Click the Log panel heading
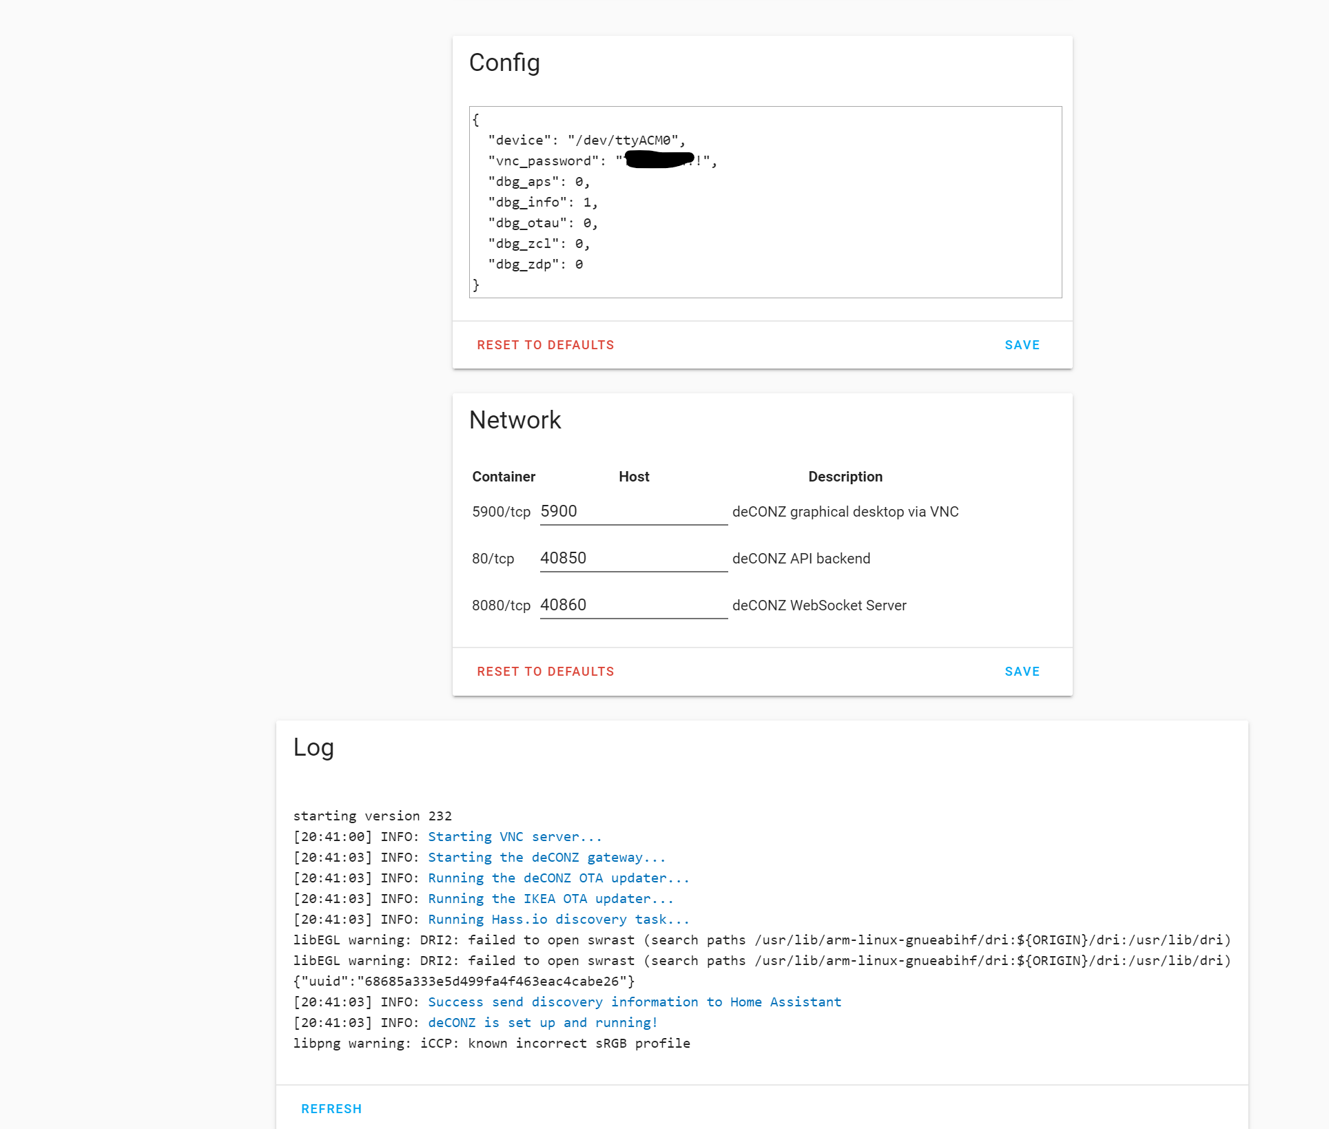This screenshot has width=1329, height=1129. [314, 747]
